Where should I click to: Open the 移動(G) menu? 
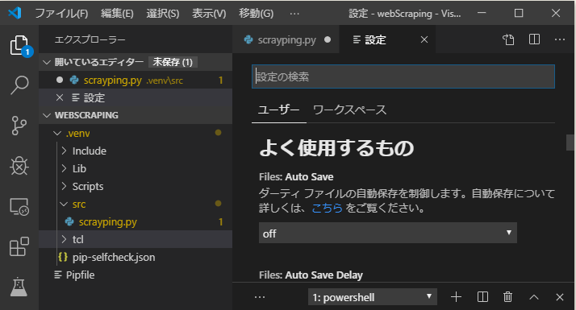click(256, 14)
